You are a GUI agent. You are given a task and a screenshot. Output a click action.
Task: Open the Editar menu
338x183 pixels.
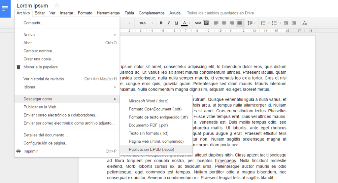40,13
